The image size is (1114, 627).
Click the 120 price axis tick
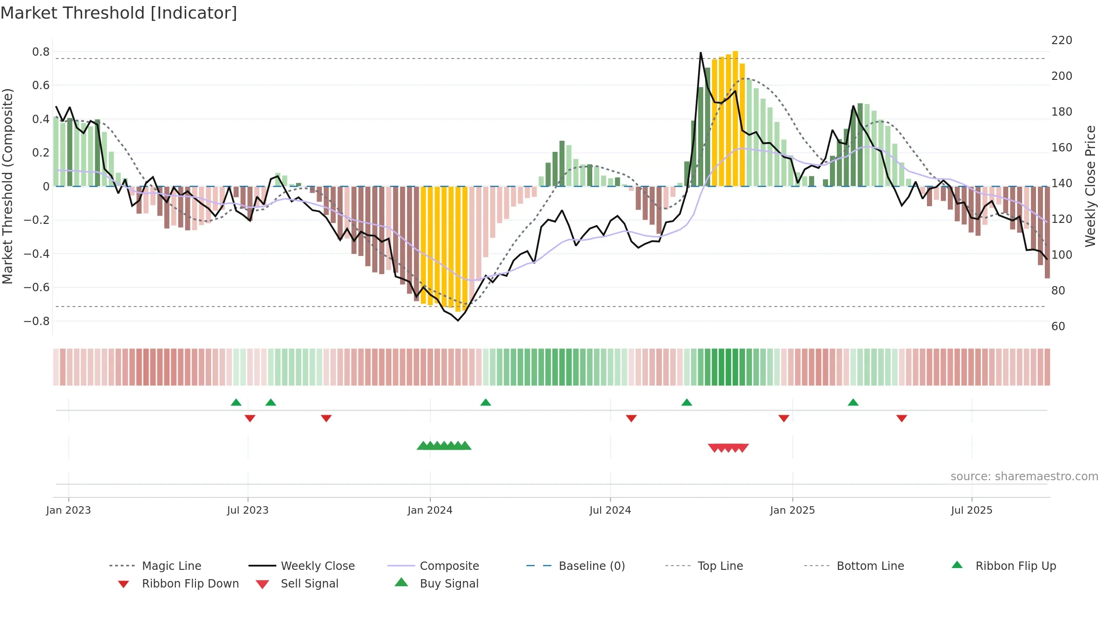pos(1062,219)
